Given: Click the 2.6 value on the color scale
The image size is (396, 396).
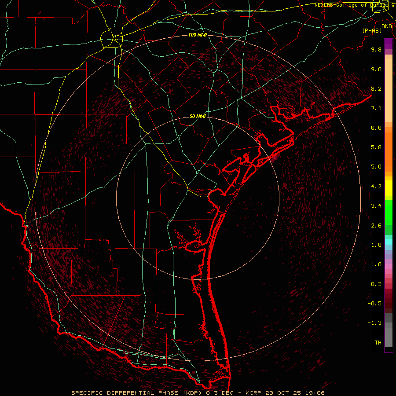Looking at the screenshot, I should click(376, 226).
